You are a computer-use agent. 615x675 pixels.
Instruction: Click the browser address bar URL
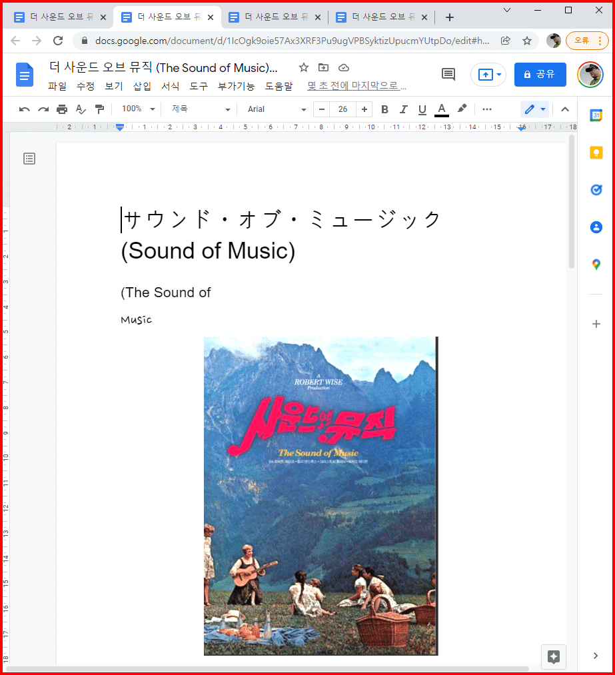[x=292, y=41]
